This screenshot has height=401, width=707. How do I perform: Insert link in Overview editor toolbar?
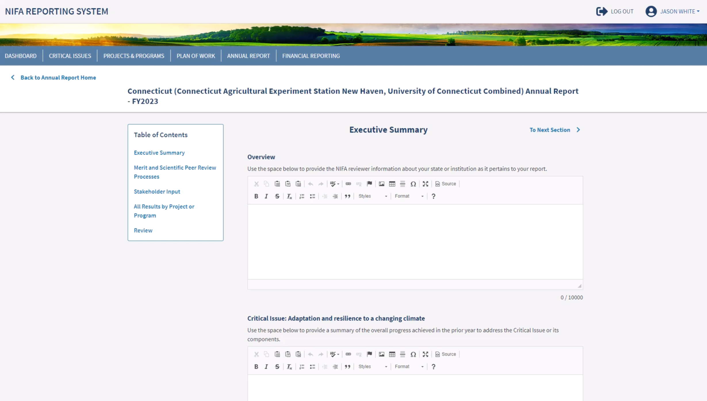tap(348, 184)
